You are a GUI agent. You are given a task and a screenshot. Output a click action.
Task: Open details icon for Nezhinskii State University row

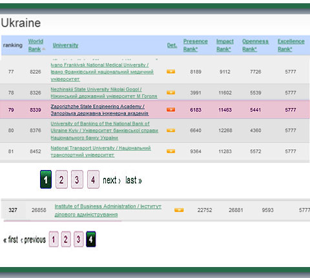point(170,92)
